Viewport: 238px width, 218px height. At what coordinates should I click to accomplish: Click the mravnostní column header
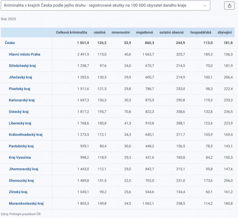click(121, 32)
